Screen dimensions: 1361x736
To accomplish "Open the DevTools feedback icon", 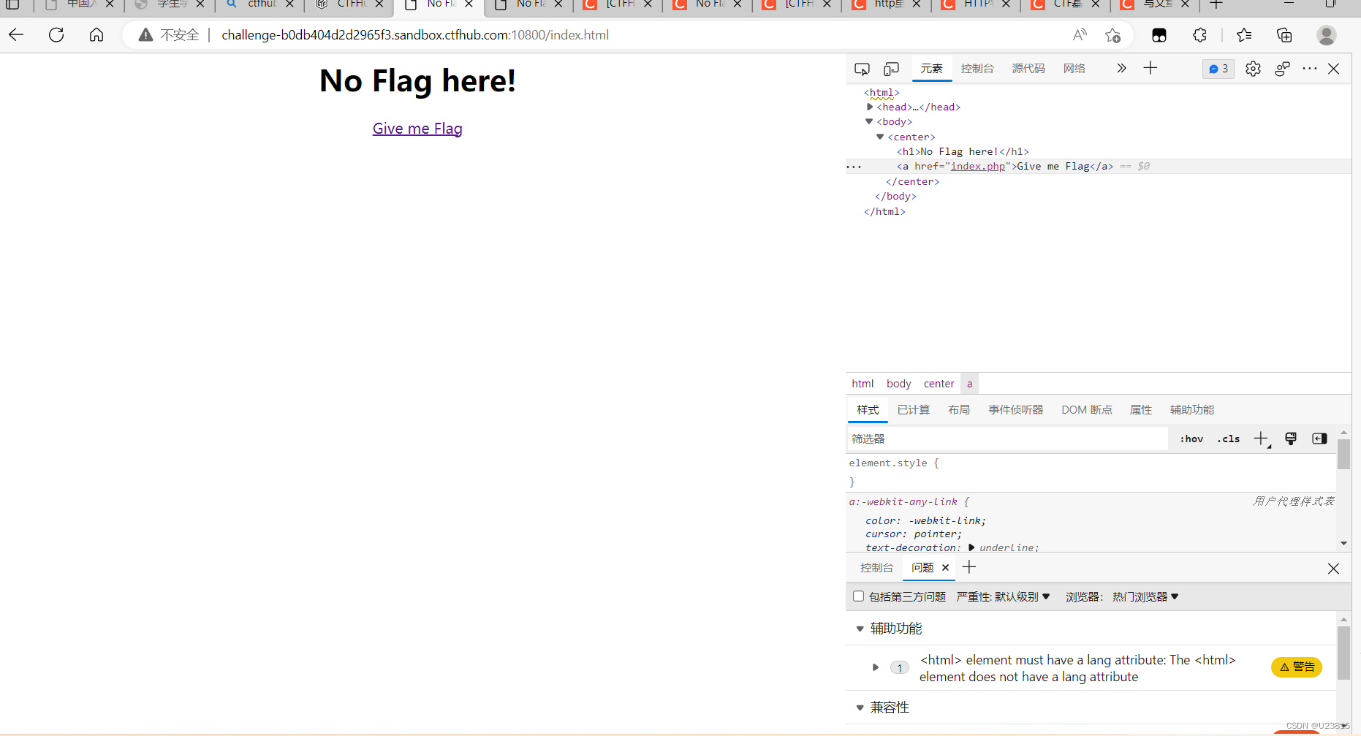I will click(1282, 69).
